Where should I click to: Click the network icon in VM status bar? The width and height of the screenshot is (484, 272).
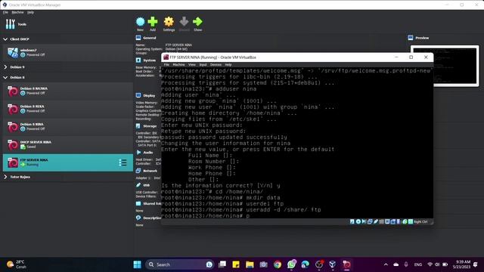(x=370, y=221)
